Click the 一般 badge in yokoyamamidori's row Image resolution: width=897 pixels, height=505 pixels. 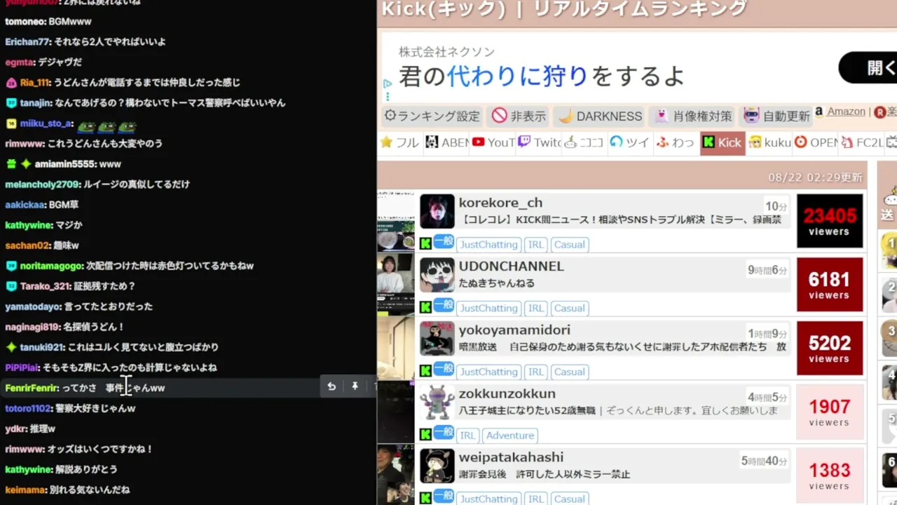(444, 369)
